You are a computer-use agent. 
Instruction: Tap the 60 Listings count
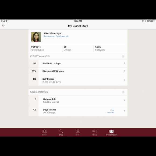[x=67, y=48]
